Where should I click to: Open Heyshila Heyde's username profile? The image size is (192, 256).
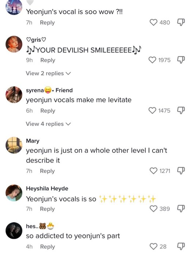point(47,188)
